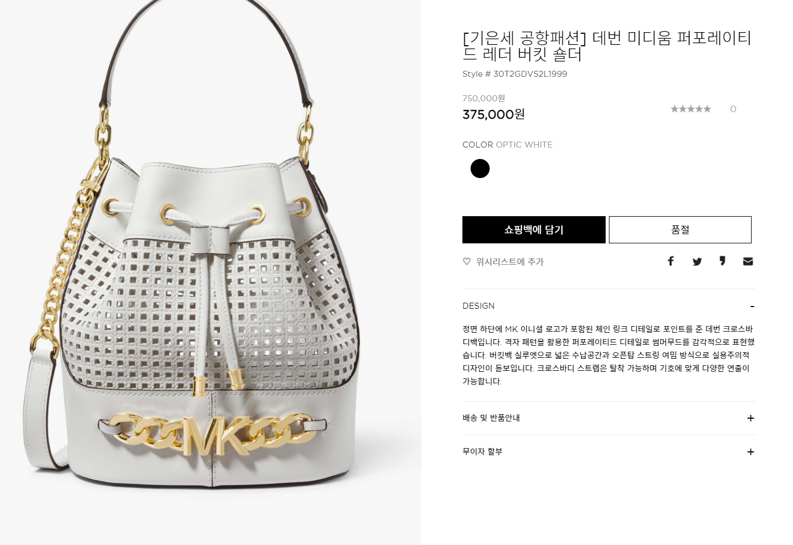793x545 pixels.
Task: Click the 위시리스트에 추가 text link
Action: (x=510, y=262)
